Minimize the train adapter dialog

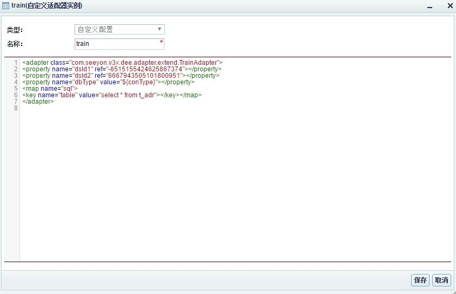(x=429, y=6)
